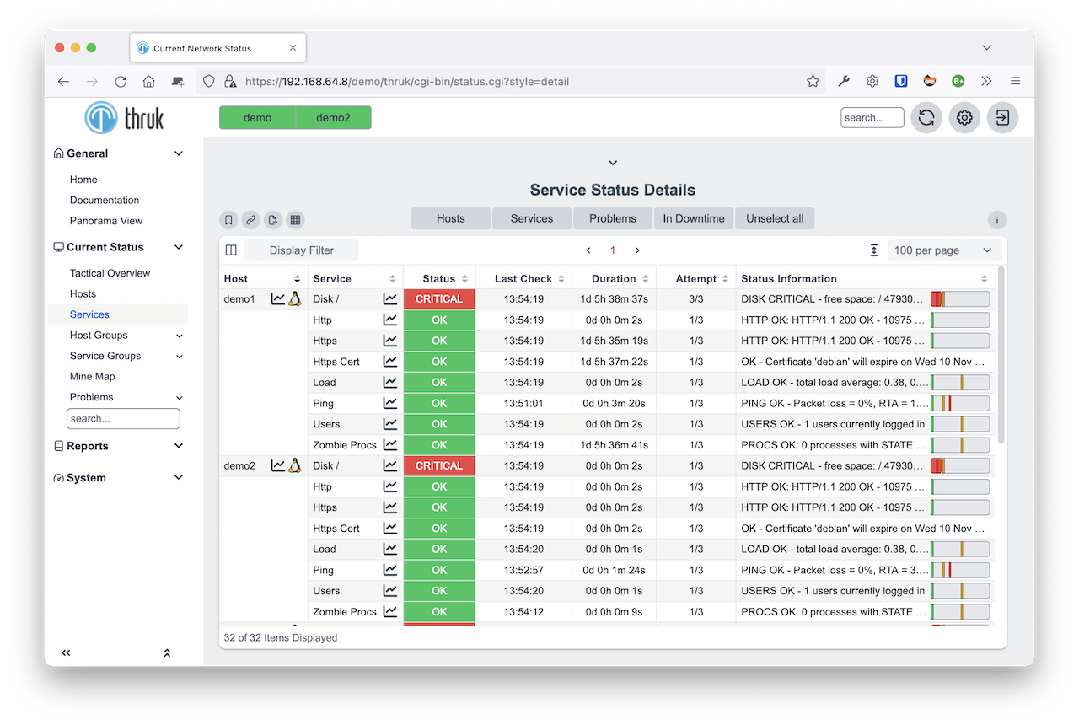Screen dimensions: 1079x725
Task: Click the table height expand icon
Action: 874,250
